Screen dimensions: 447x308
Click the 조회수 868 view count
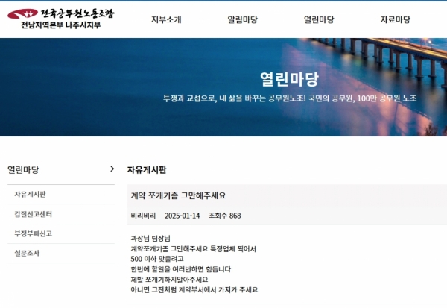(x=224, y=216)
